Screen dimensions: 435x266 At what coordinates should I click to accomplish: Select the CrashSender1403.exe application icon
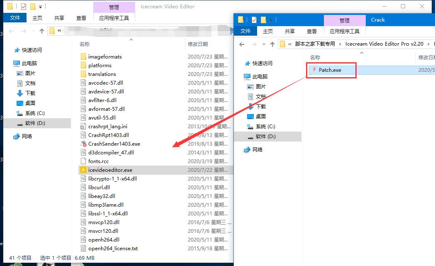click(x=83, y=144)
